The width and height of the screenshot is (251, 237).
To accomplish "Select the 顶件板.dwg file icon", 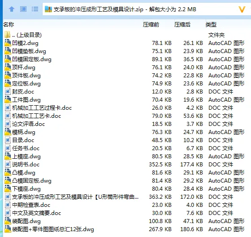I will pyautogui.click(x=8, y=75).
